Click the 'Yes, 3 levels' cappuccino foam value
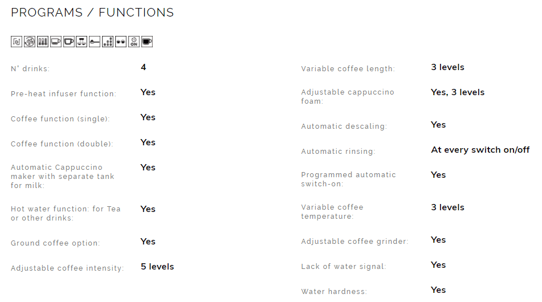Viewport: 542px width, 302px height. [x=458, y=92]
